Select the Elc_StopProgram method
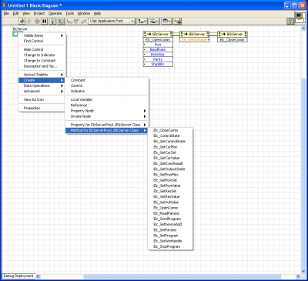The width and height of the screenshot is (308, 281). pyautogui.click(x=170, y=246)
